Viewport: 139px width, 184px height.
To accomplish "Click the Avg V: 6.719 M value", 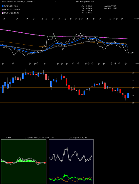I will click(x=110, y=6).
